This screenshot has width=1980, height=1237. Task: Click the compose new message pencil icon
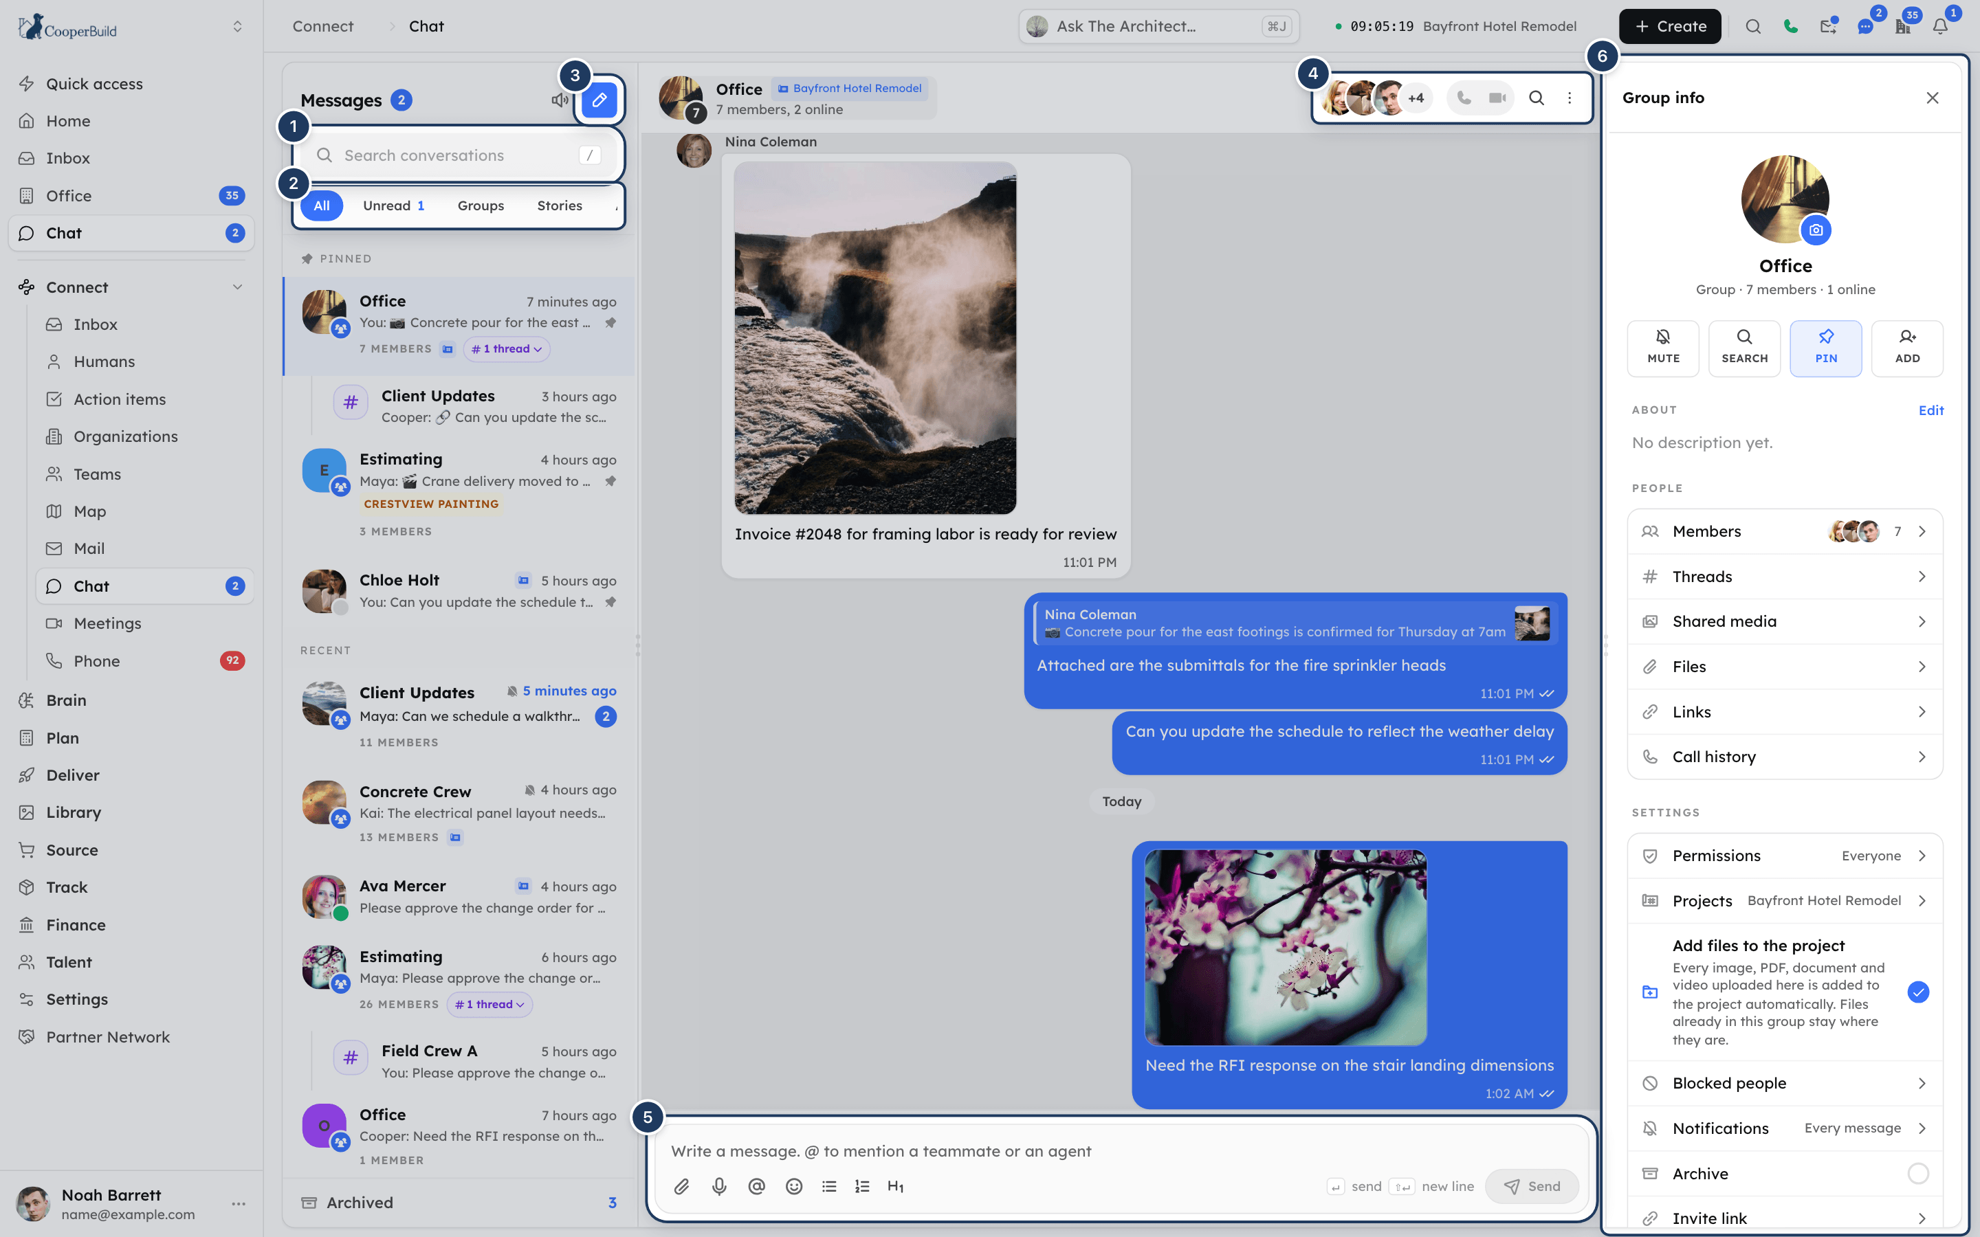(599, 100)
